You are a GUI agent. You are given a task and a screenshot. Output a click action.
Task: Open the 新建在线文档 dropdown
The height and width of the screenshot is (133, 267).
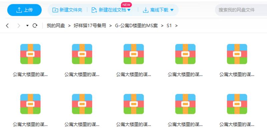(111, 10)
